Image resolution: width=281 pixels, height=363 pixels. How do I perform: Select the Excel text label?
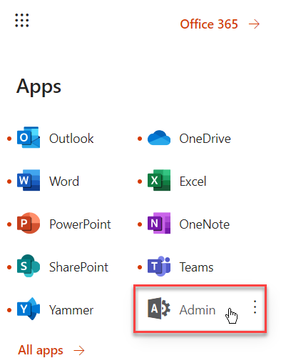coord(193,181)
